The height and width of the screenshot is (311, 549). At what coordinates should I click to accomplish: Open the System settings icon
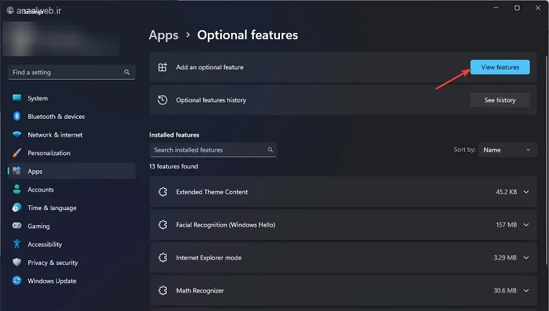coord(16,97)
